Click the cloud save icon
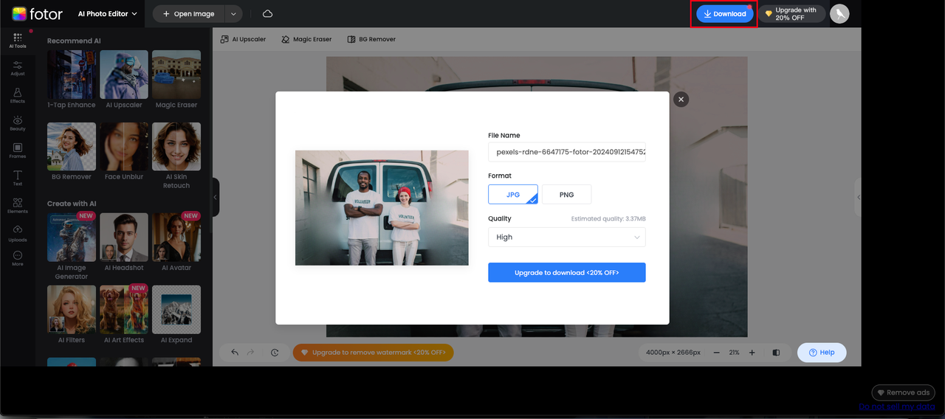Viewport: 945px width, 419px height. pos(267,14)
